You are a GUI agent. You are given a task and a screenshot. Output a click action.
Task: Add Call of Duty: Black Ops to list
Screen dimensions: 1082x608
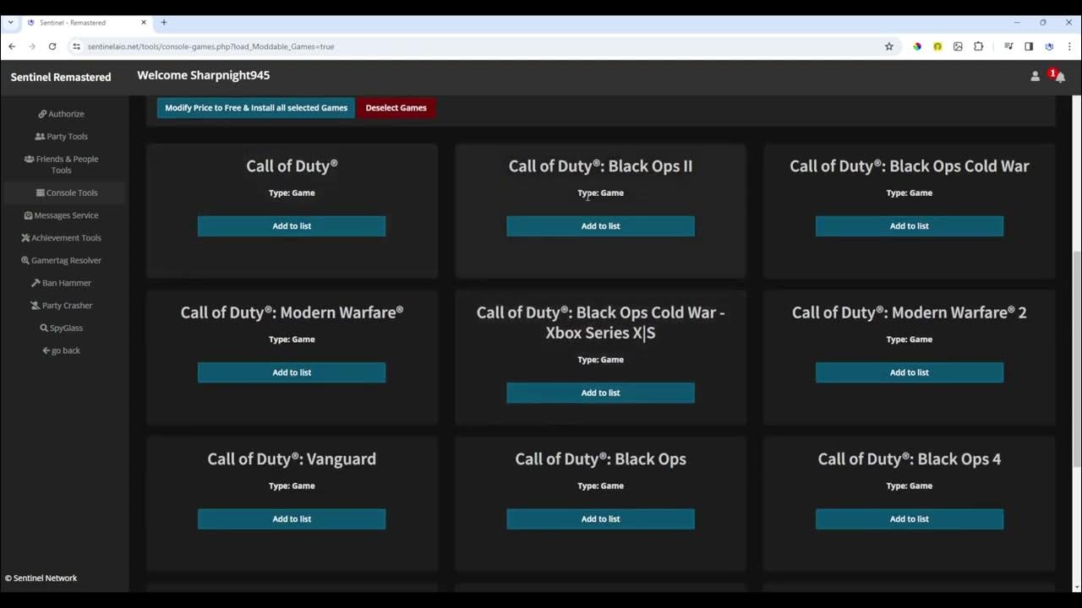(x=600, y=519)
